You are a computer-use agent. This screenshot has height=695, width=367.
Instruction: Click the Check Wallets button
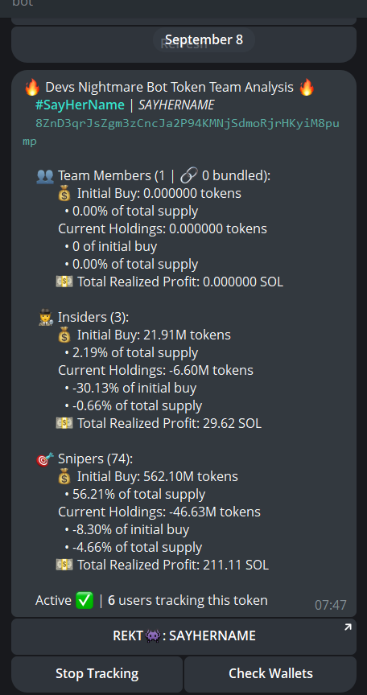click(270, 674)
